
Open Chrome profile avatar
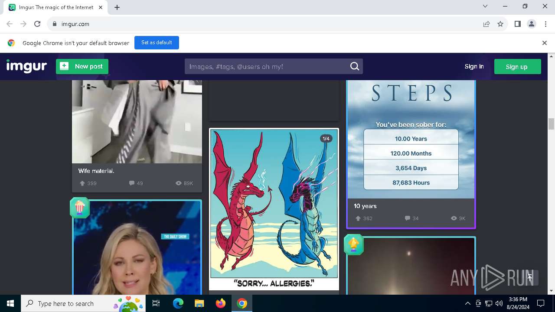[x=531, y=24]
